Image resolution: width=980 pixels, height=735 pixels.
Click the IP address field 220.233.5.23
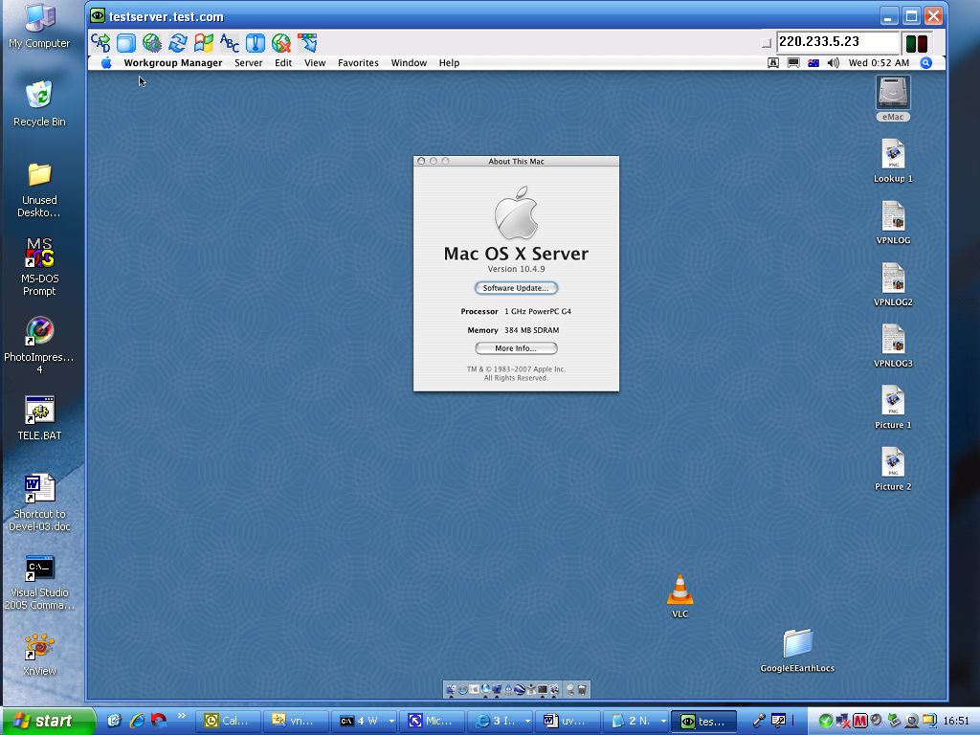coord(836,42)
